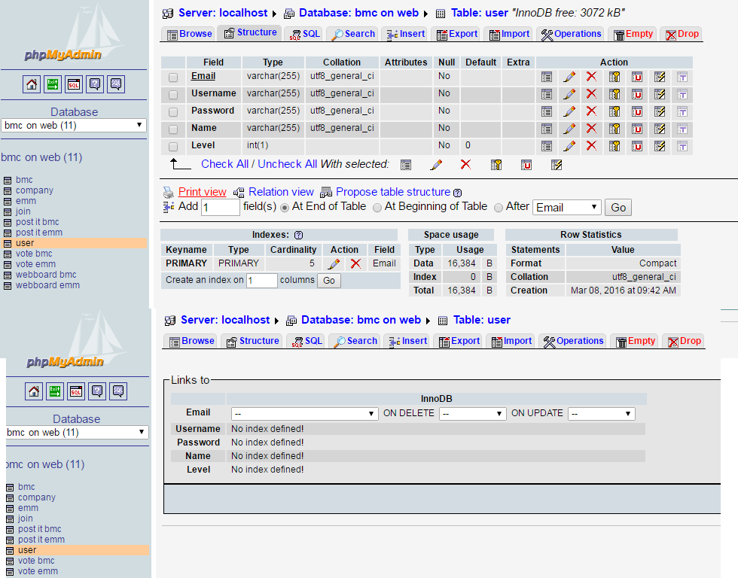Set primary key icon on Username row
This screenshot has width=738, height=584.
pos(614,93)
